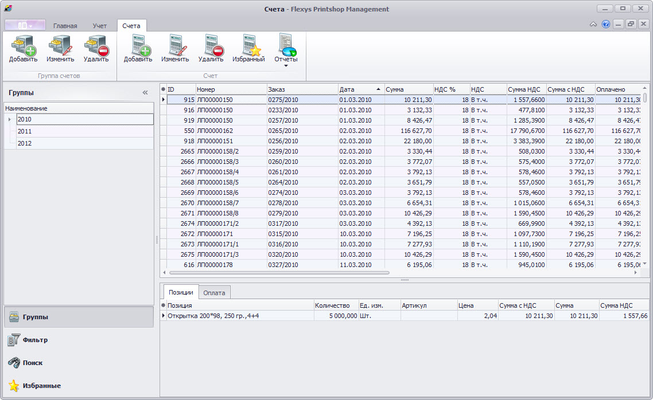The width and height of the screenshot is (653, 400).
Task: Sort invoices by the Сумма column header
Action: click(409, 89)
